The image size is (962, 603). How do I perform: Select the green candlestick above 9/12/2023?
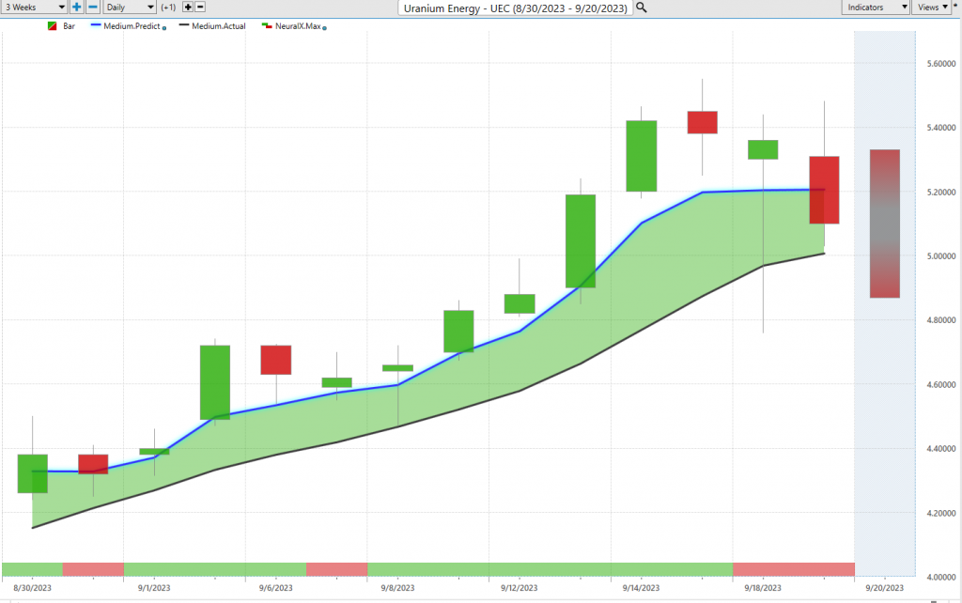click(x=519, y=303)
